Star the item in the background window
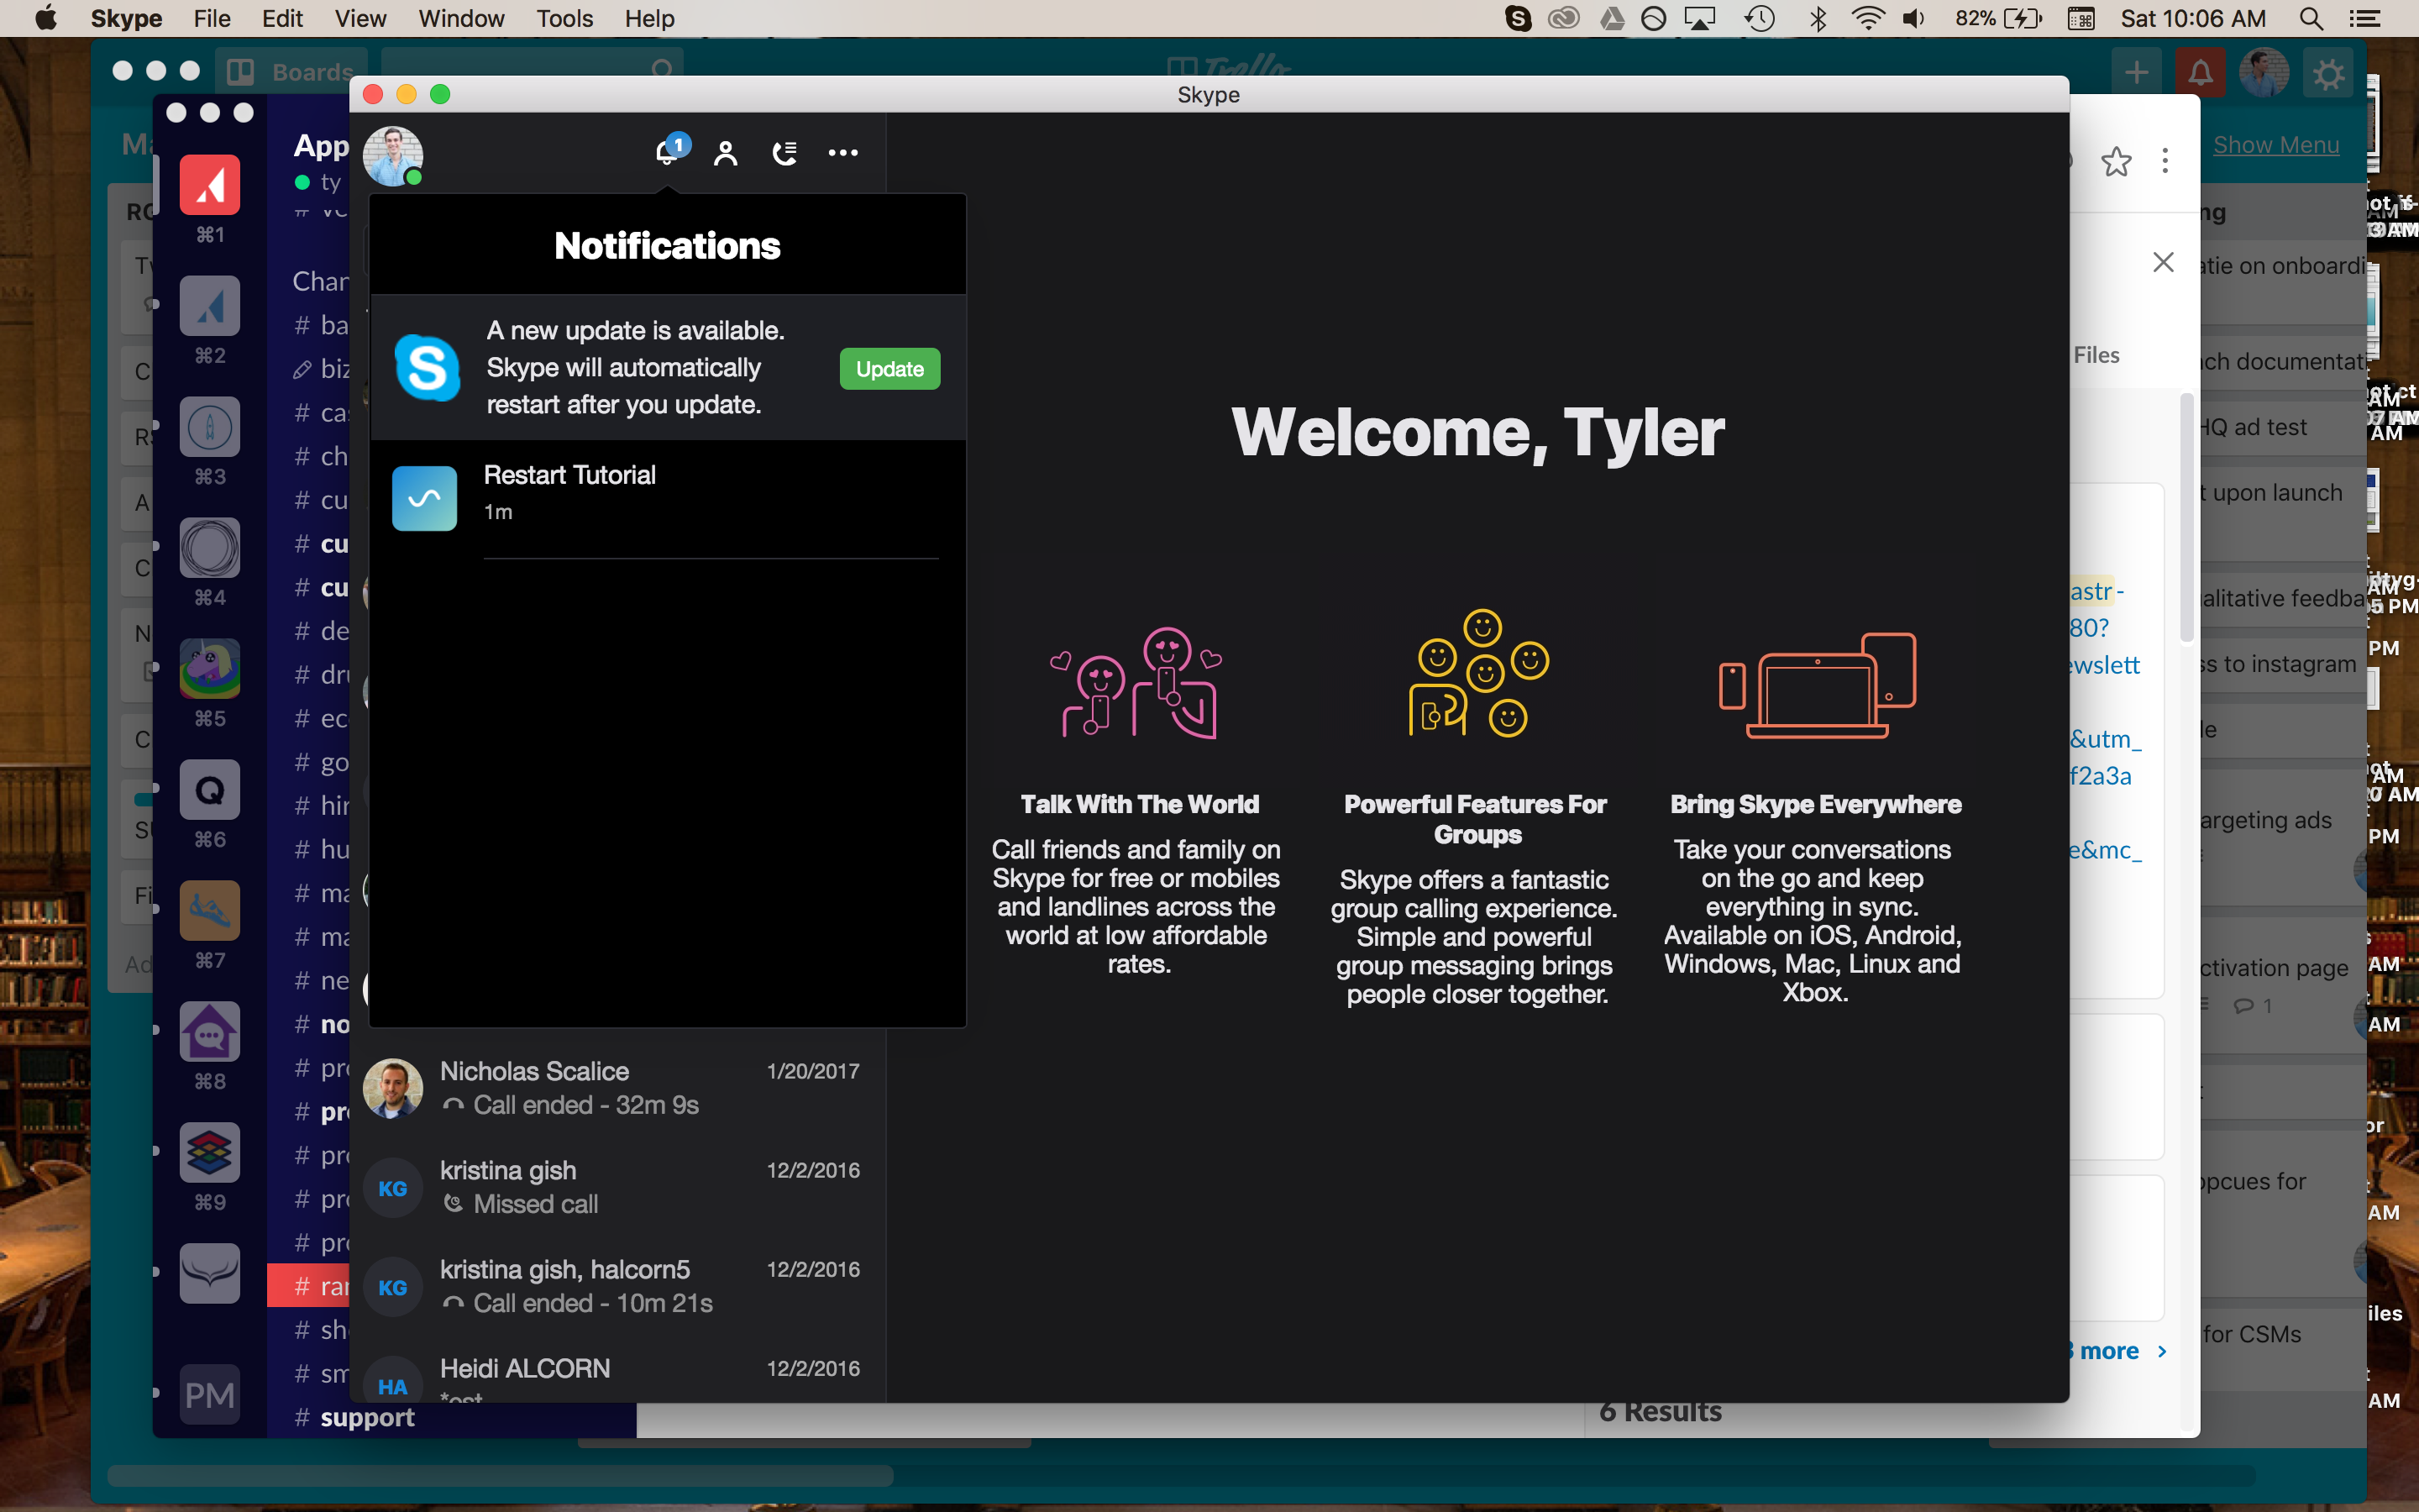This screenshot has width=2419, height=1512. coord(2116,161)
